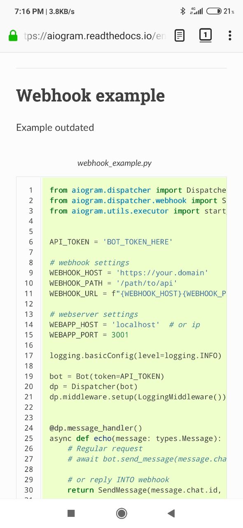Open the browser three-dot menu
The width and height of the screenshot is (243, 528).
230,35
